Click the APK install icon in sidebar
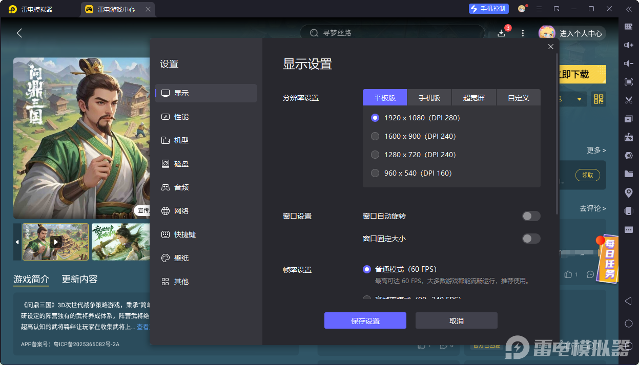This screenshot has width=639, height=365. click(629, 137)
